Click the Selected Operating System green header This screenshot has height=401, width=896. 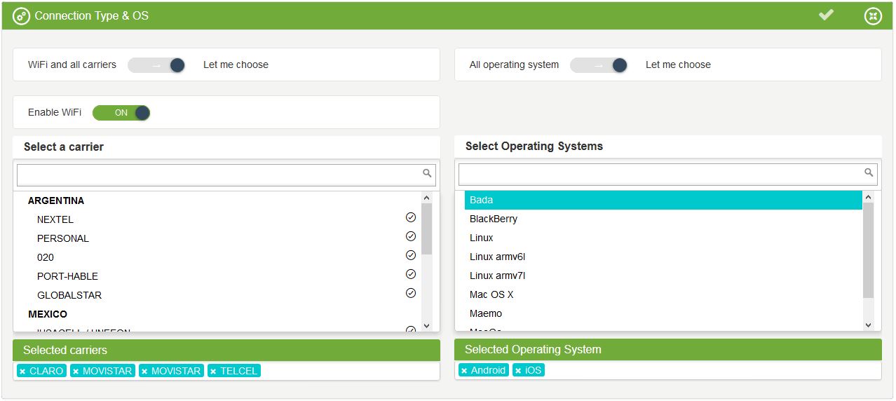coord(668,349)
